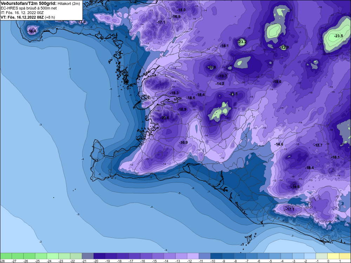The image size is (351, 263).
Task: Click the -22.9 temperature label
Action: (285, 47)
